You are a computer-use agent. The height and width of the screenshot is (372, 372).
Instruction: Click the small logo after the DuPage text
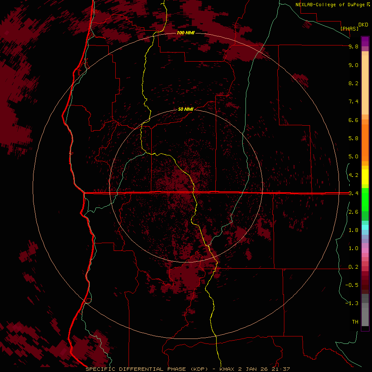(368, 5)
